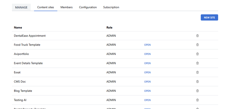Remove Blog Template via trash icon
The image size is (228, 109).
pyautogui.click(x=197, y=91)
